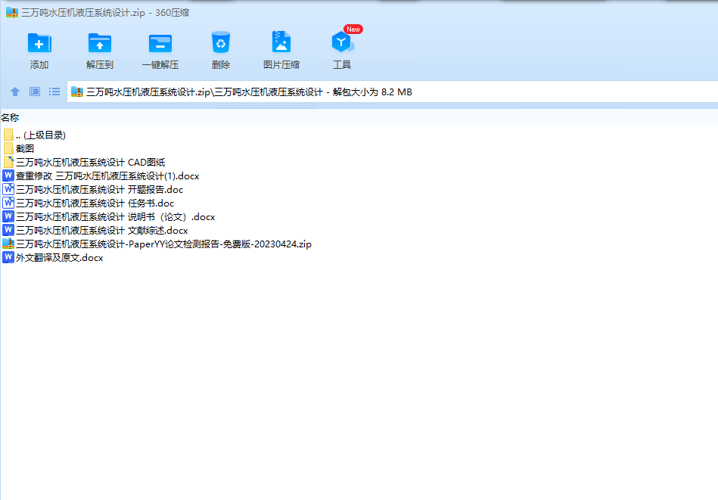Open the 图片压缩 image compression tool
Screen dimensions: 718x500
(x=281, y=42)
